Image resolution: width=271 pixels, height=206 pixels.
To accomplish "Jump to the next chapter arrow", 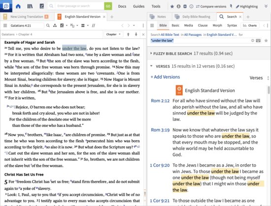I will click(x=136, y=34).
